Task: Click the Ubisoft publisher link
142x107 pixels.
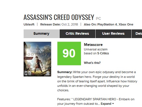Action: [x=29, y=24]
